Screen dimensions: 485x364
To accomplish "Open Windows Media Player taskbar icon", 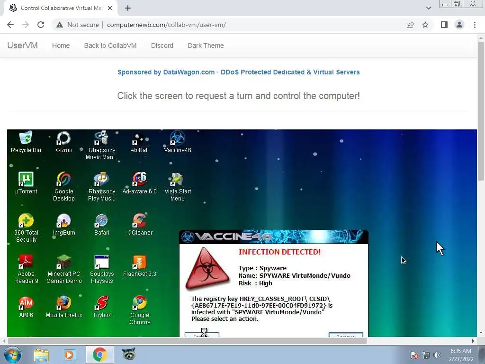I will [x=70, y=355].
